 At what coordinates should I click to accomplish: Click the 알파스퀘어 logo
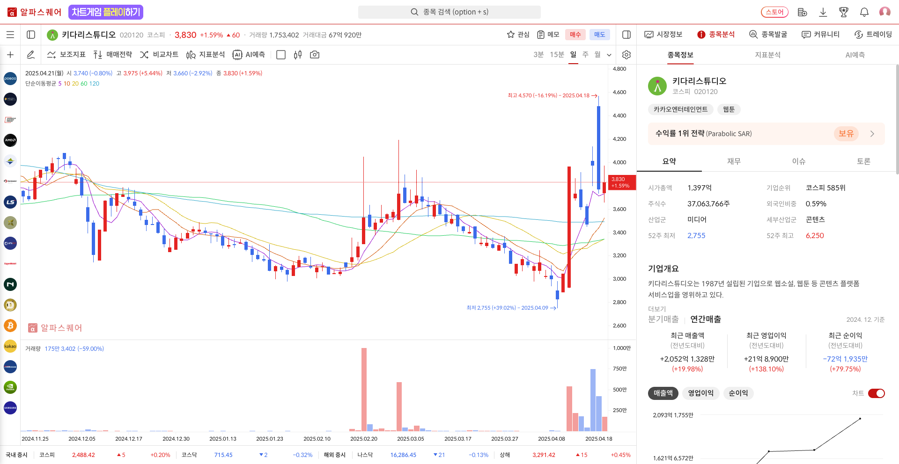coord(35,12)
